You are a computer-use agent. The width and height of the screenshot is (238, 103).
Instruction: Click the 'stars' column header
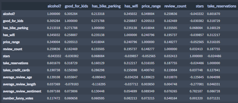point(200,6)
